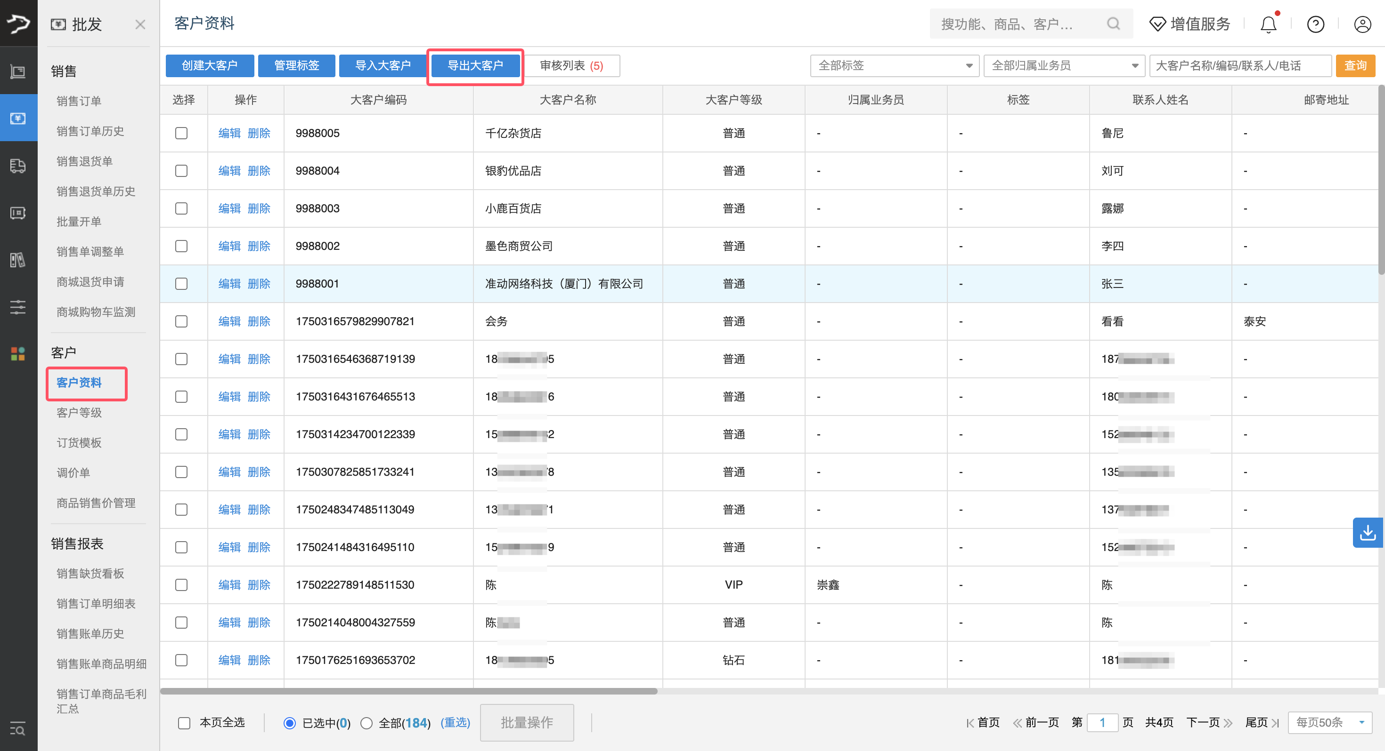This screenshot has width=1385, height=751.
Task: Open 销售订单 from the sales menu
Action: 79,100
